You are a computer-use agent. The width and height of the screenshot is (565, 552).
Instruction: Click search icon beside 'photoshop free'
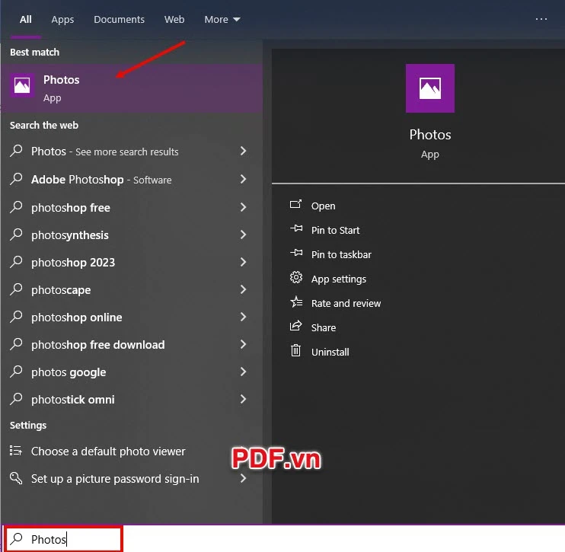16,207
